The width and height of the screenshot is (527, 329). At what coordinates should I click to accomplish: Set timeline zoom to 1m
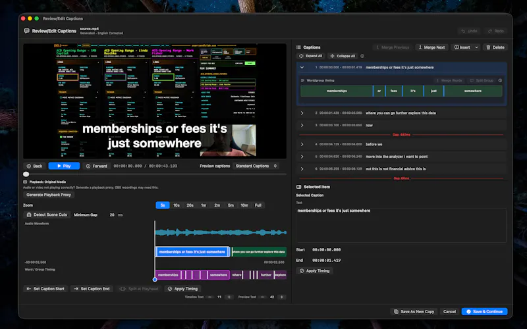click(204, 205)
